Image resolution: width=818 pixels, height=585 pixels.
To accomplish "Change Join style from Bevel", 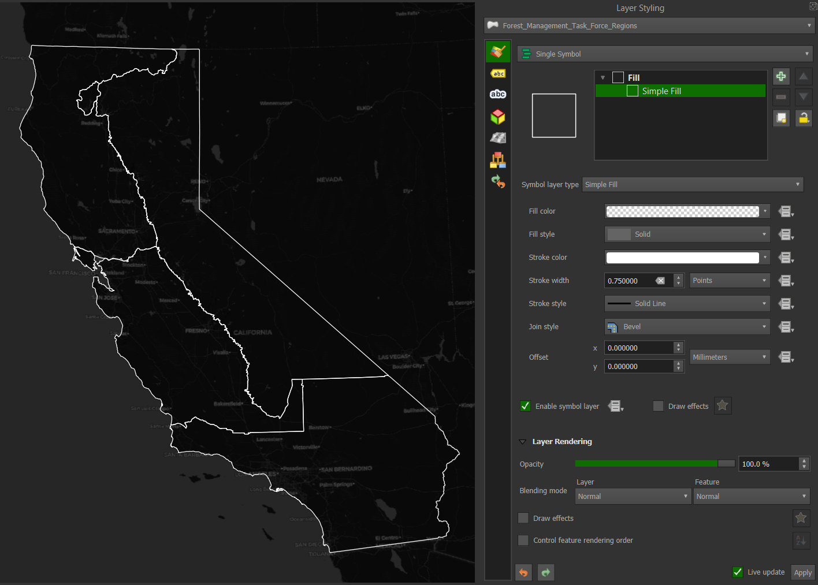I will tap(686, 326).
